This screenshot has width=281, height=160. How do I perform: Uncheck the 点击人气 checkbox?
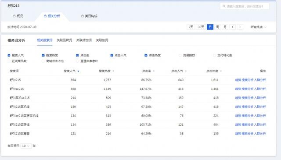[112, 55]
